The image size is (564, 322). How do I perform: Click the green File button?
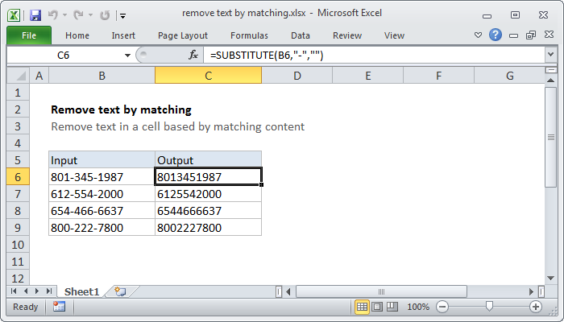pyautogui.click(x=28, y=35)
